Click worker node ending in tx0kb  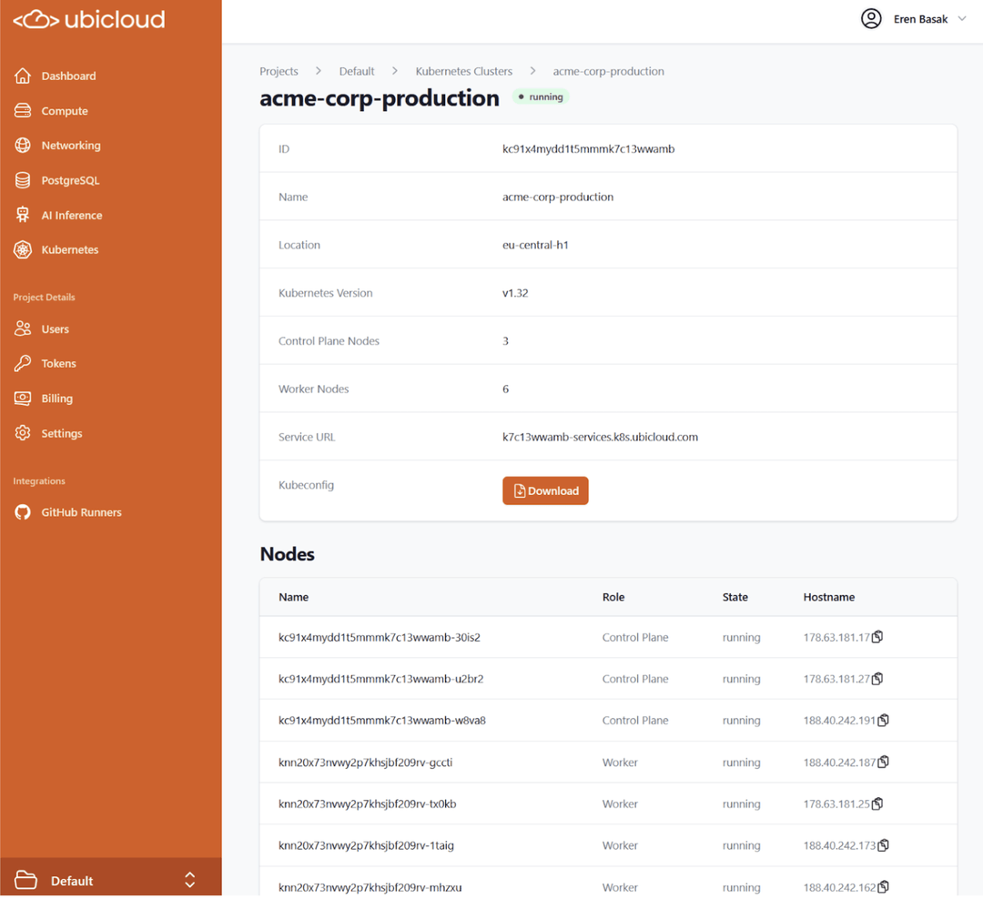pos(368,804)
